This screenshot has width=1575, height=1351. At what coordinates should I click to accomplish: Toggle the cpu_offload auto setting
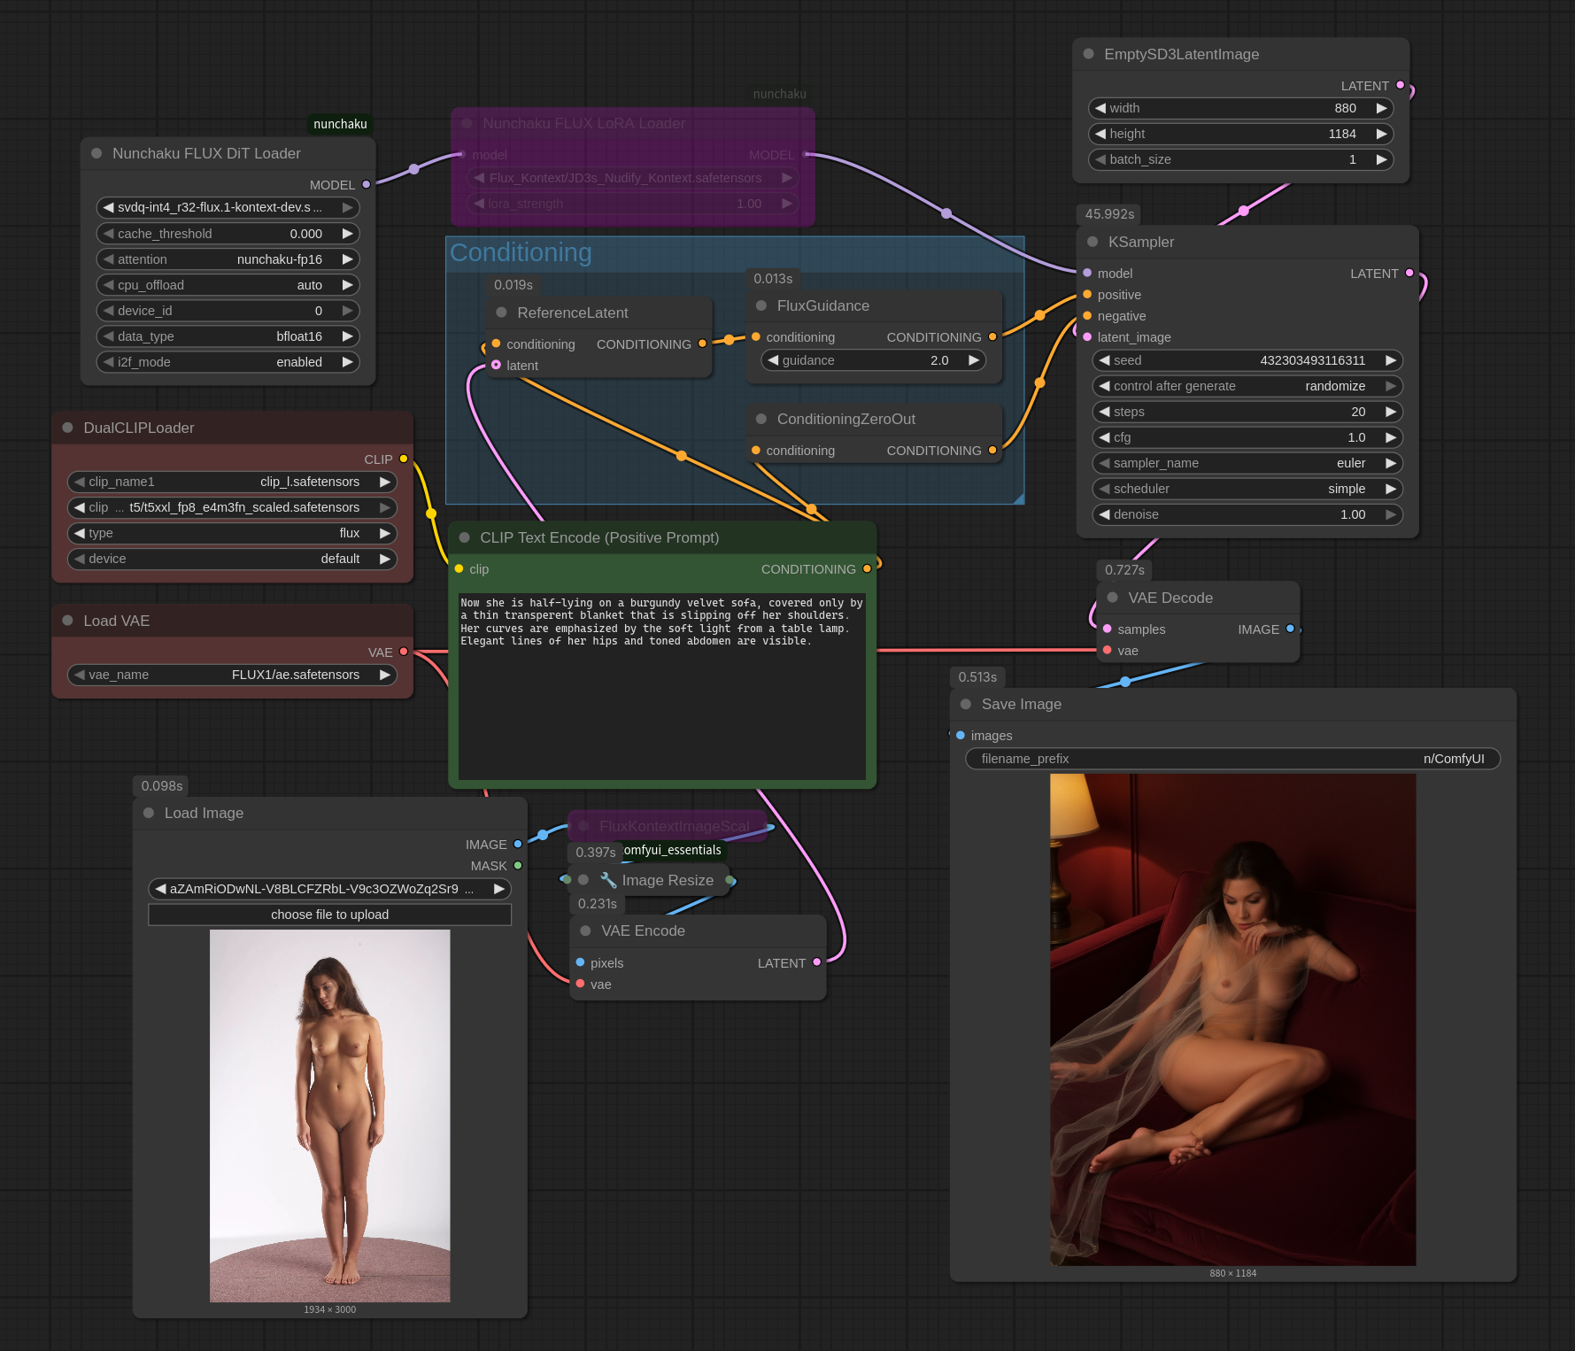[228, 285]
